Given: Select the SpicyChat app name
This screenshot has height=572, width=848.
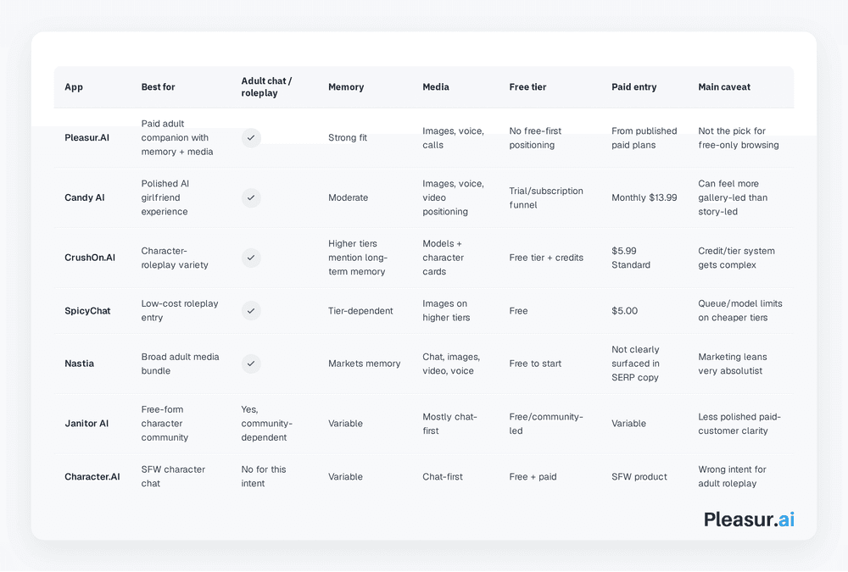Looking at the screenshot, I should tap(87, 311).
